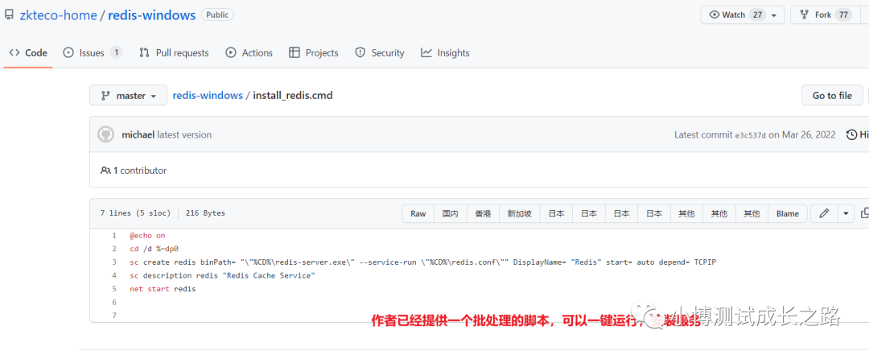The image size is (869, 355).
Task: Open the Watch notifications dropdown arrow
Action: pos(774,15)
